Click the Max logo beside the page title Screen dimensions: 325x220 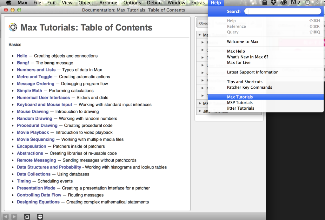coord(13,27)
